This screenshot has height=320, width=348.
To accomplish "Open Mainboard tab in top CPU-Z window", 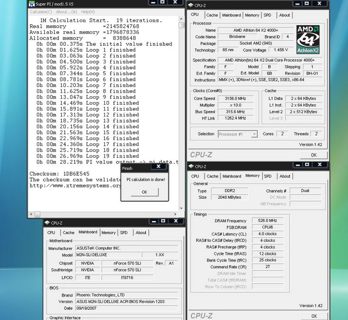I will pos(231,15).
